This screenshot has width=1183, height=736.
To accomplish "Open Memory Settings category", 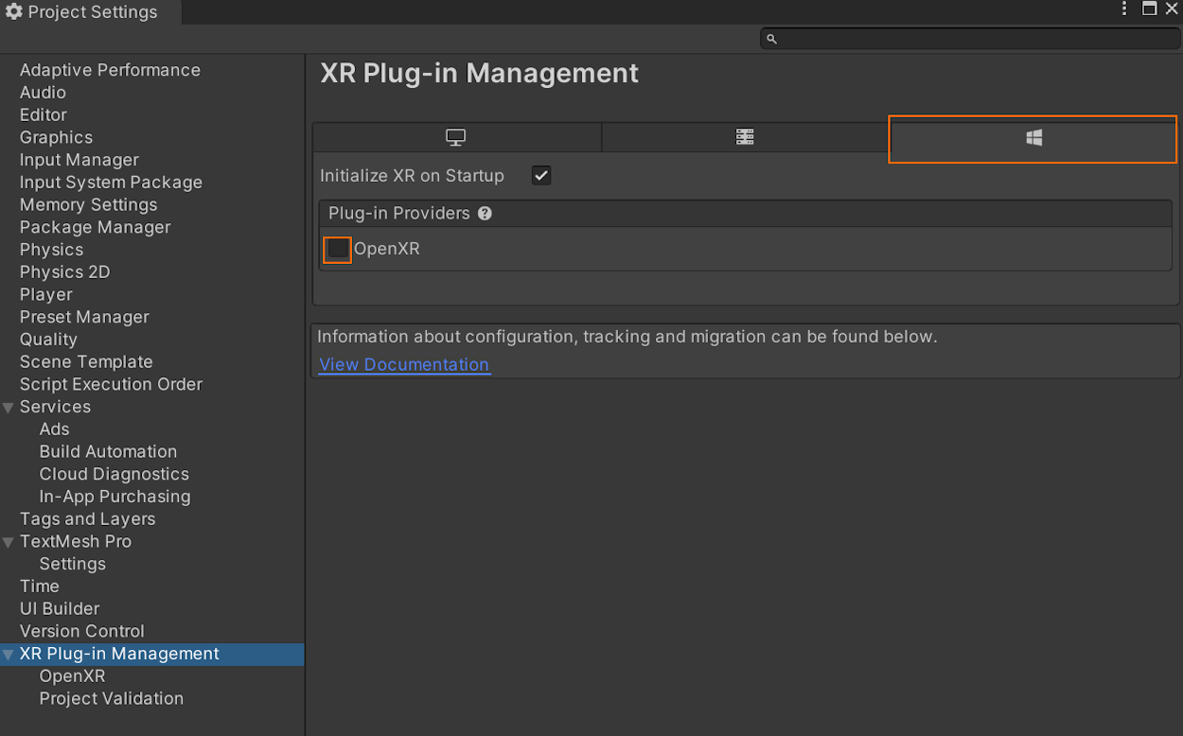I will [x=89, y=205].
